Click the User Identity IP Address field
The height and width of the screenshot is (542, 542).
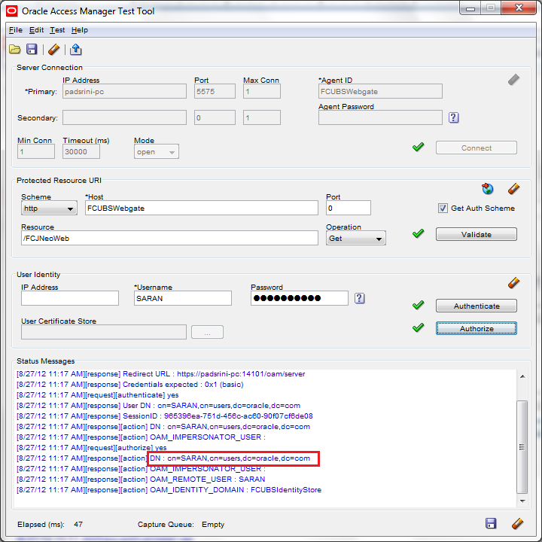(70, 298)
